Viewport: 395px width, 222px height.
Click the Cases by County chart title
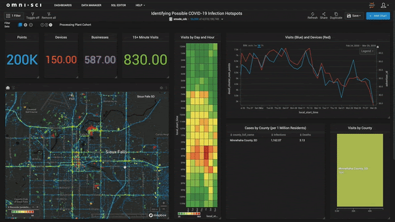pyautogui.click(x=275, y=128)
